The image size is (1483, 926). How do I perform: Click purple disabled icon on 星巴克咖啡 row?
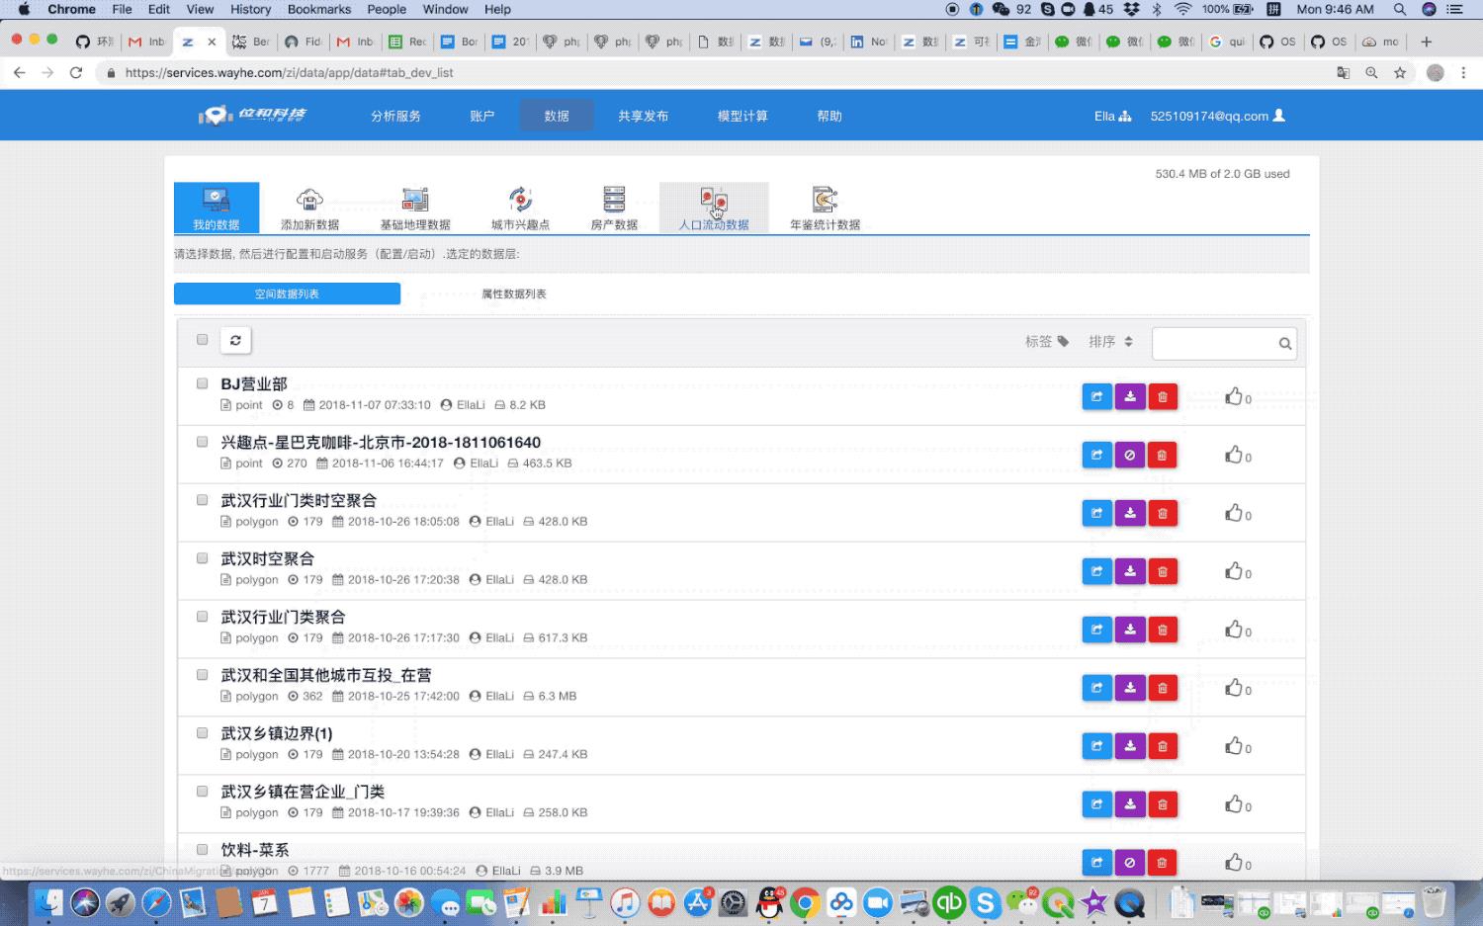tap(1130, 456)
